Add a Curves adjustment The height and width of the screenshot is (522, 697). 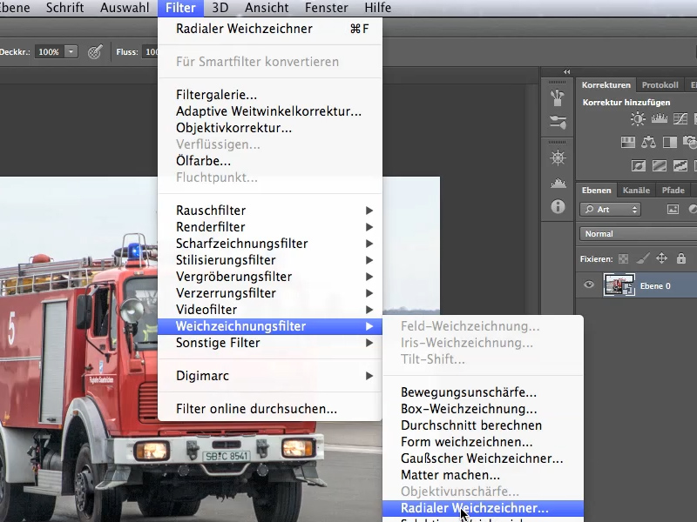680,118
